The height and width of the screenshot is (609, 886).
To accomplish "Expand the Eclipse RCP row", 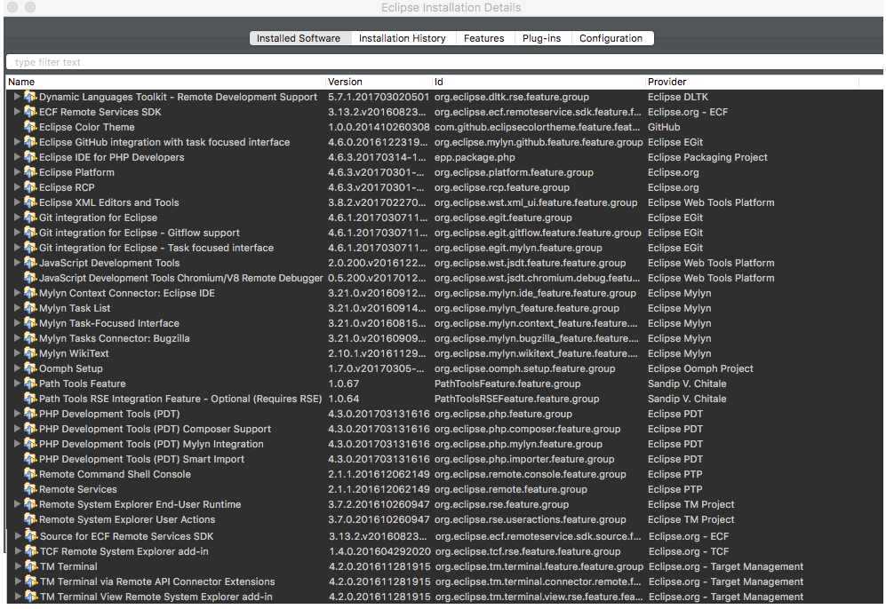I will pos(17,186).
